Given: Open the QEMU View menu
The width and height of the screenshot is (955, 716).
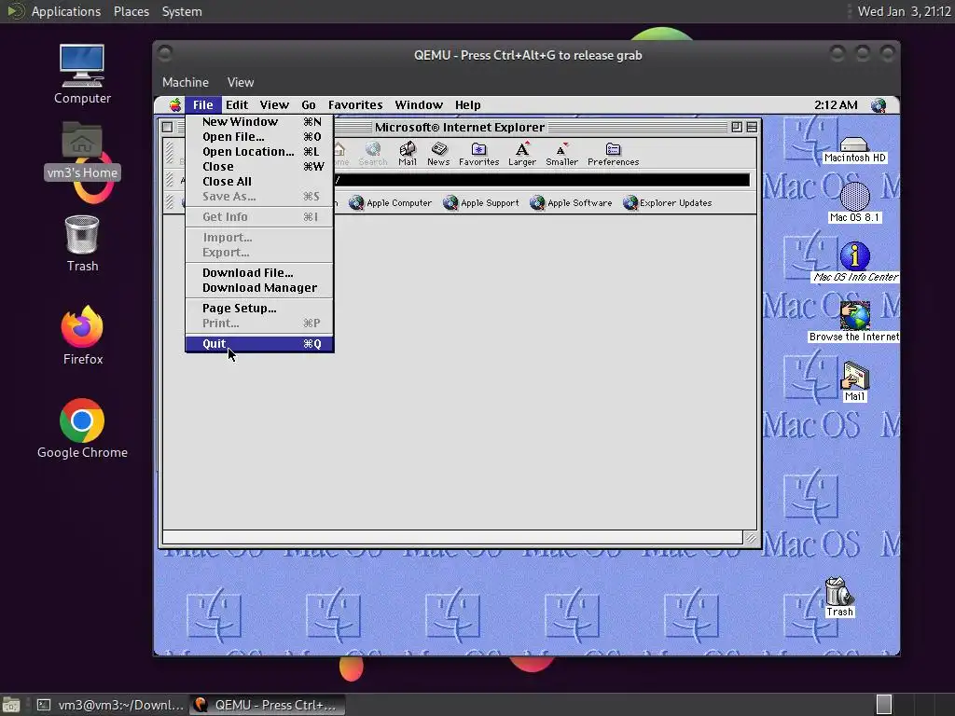Looking at the screenshot, I should [x=241, y=82].
